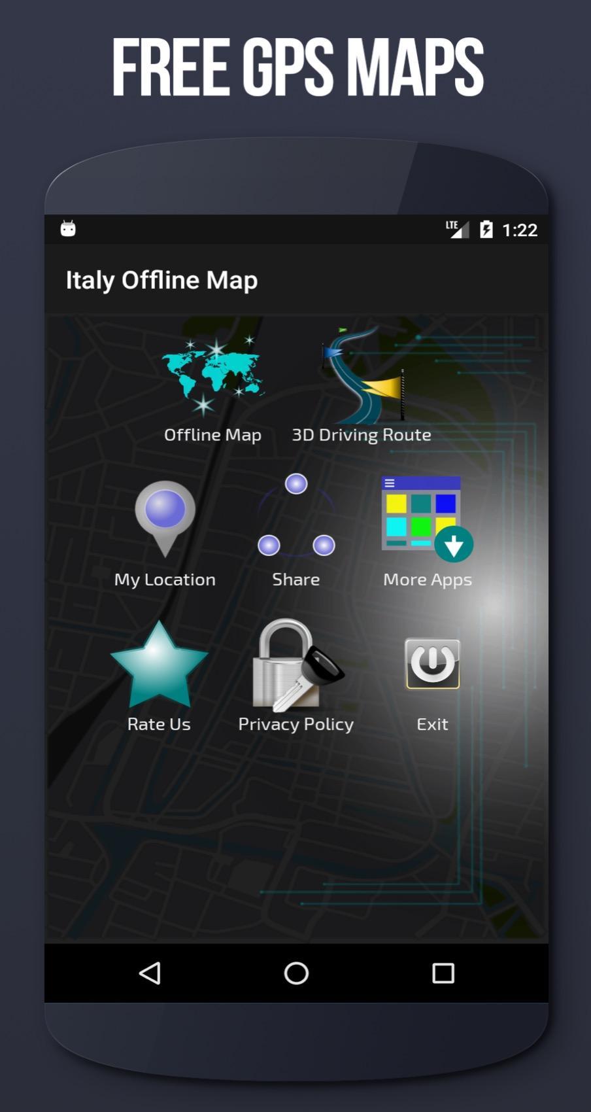Click the 'FREE GPS MAPS' headline
The height and width of the screenshot is (1112, 591).
coord(297,67)
